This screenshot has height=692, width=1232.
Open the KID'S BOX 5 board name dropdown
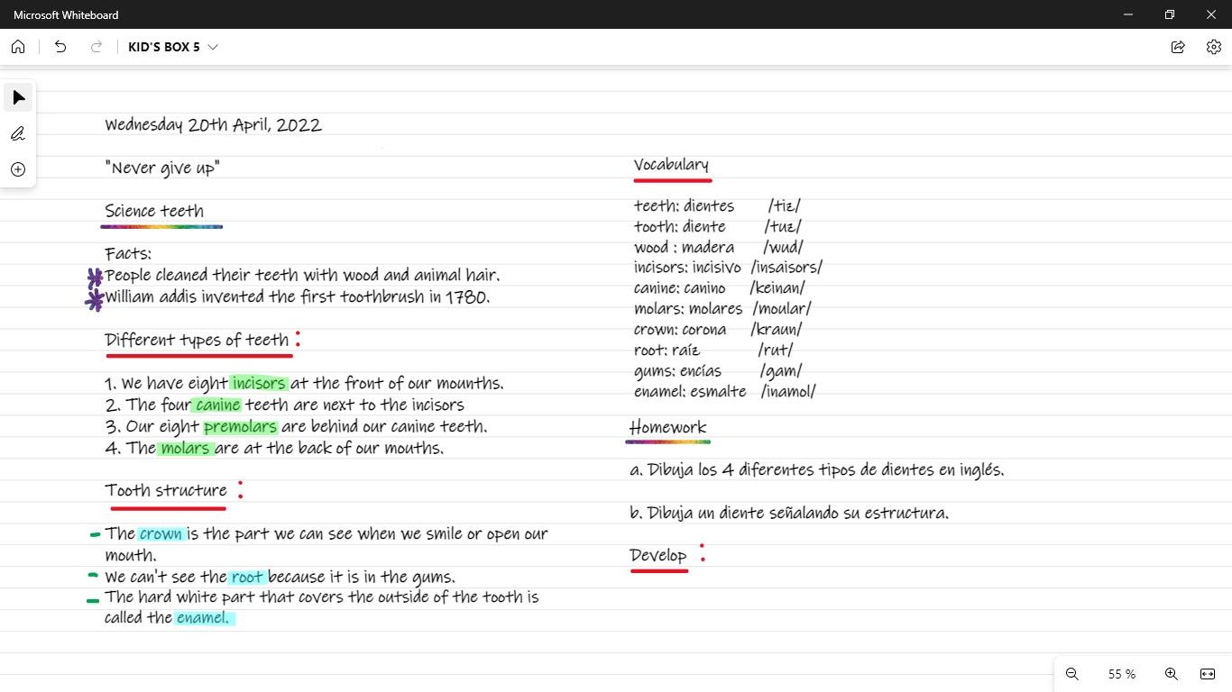[173, 47]
